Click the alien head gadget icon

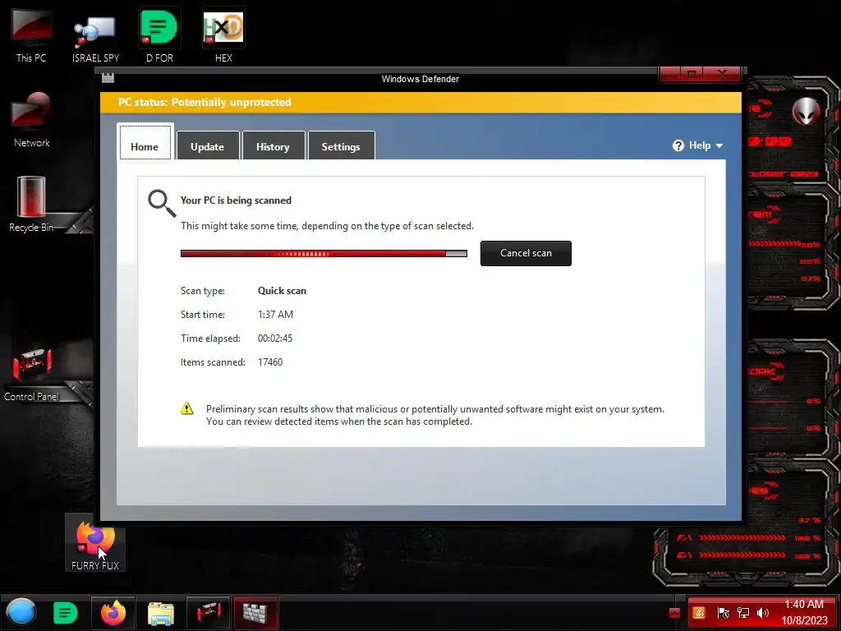tap(806, 111)
